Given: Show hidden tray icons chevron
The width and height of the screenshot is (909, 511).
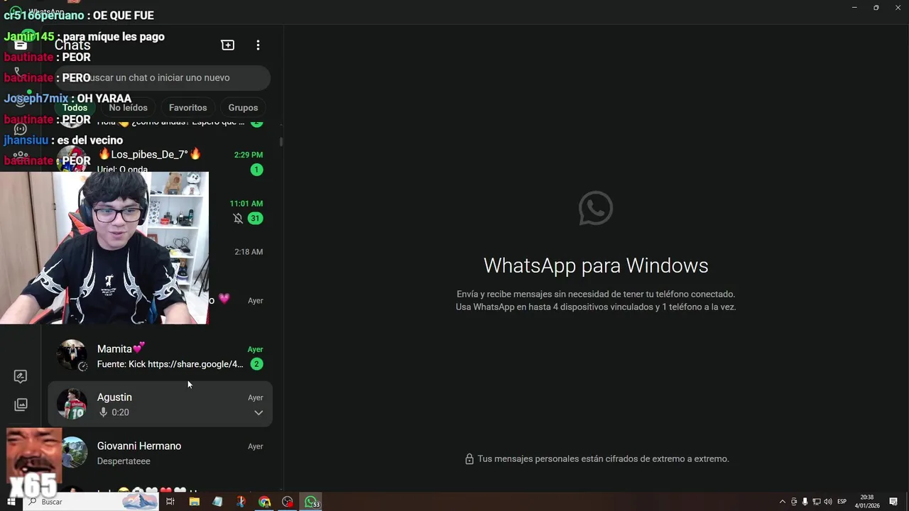Looking at the screenshot, I should pyautogui.click(x=783, y=502).
